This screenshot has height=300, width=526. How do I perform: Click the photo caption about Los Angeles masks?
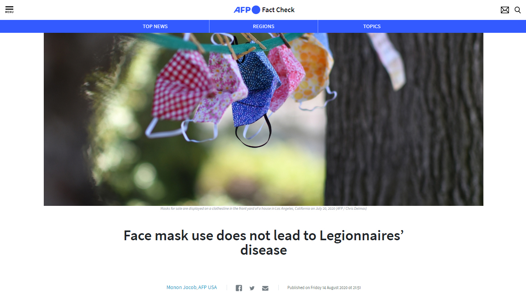(263, 209)
